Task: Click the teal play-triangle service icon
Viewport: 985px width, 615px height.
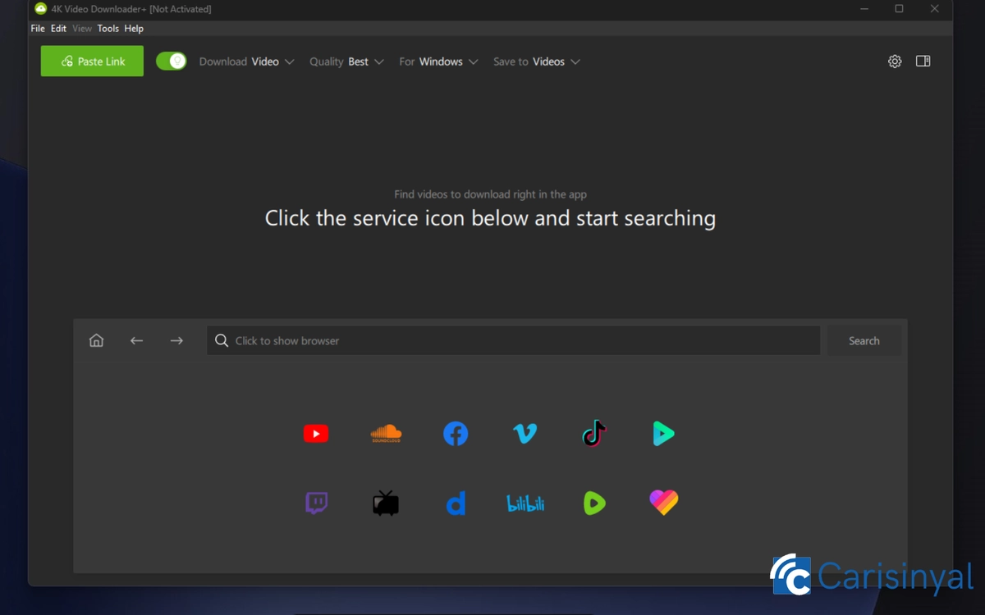Action: pos(663,434)
